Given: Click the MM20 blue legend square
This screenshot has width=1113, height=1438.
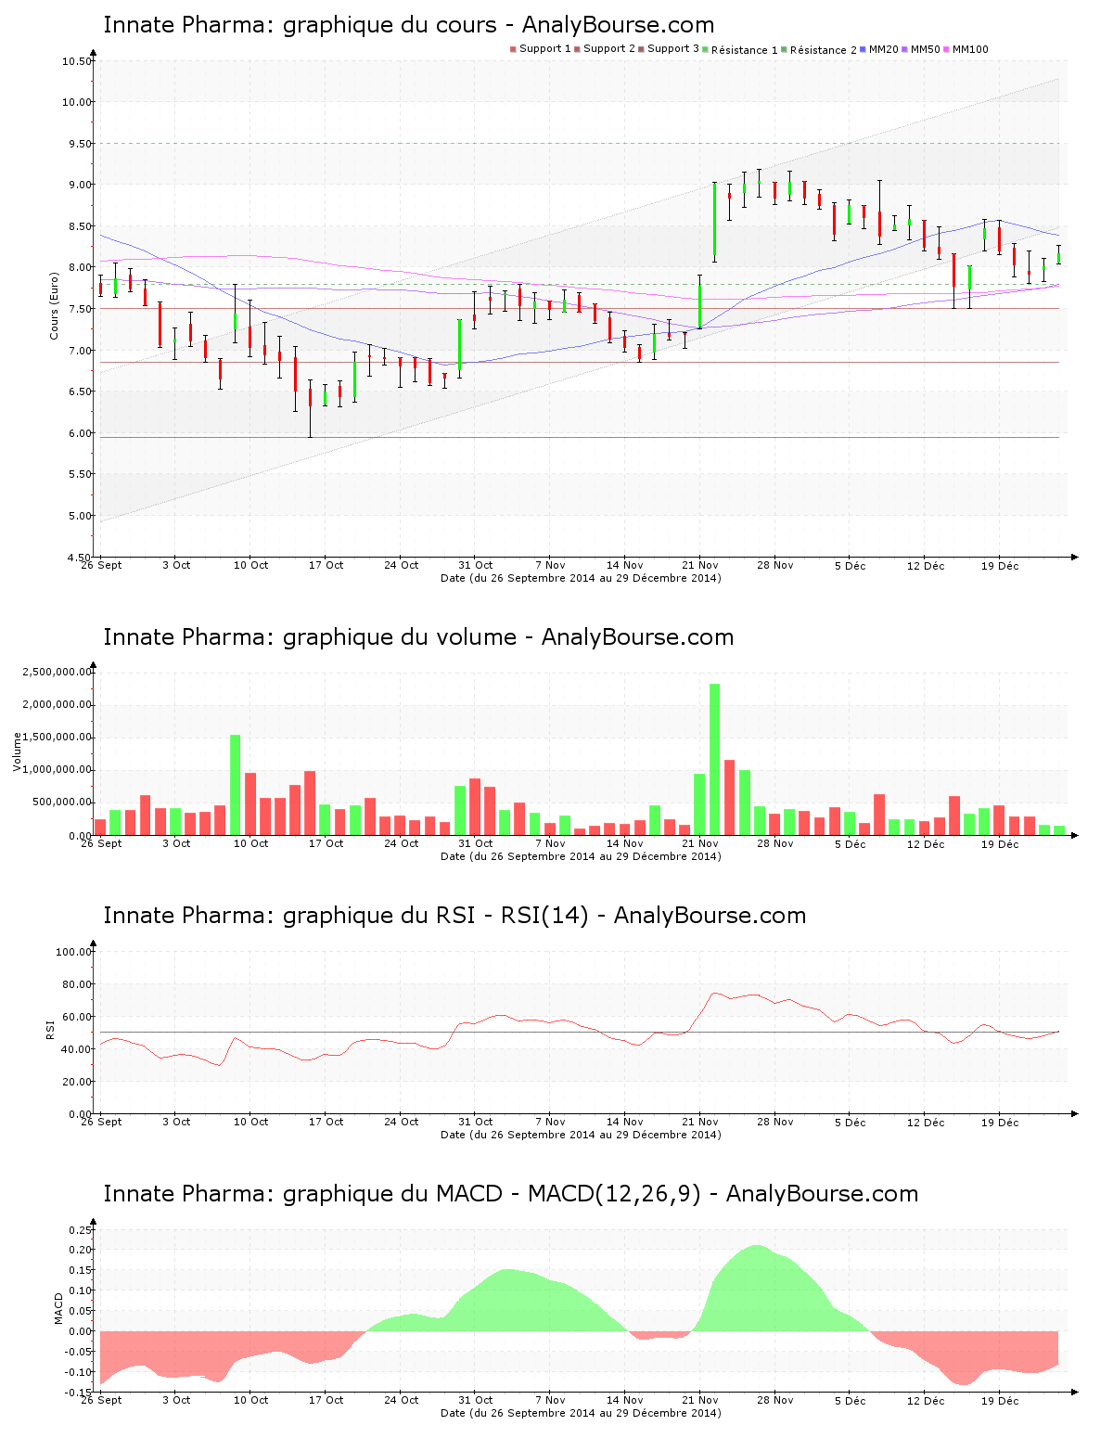Looking at the screenshot, I should coord(863,49).
